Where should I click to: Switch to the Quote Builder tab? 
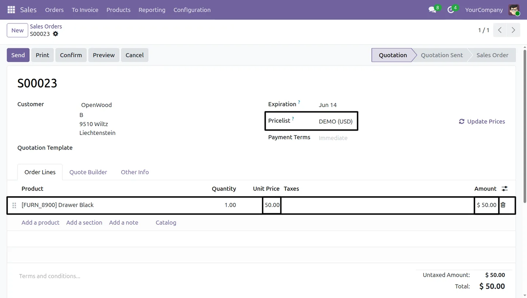(x=88, y=172)
